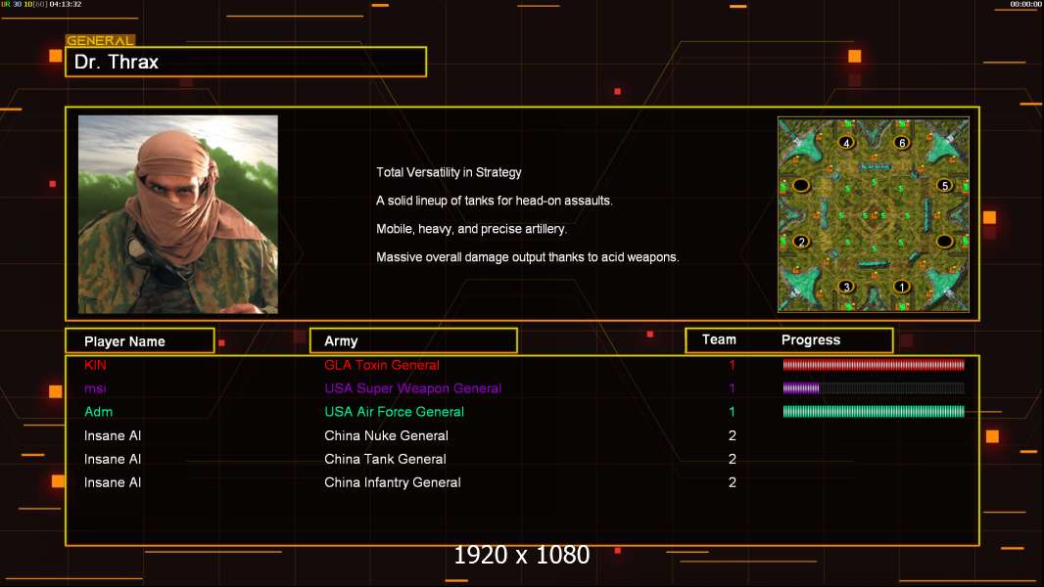Click start position 2 on the minimap
1044x587 pixels.
pos(802,242)
